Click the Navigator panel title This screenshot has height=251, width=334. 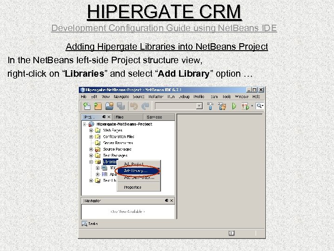92,201
